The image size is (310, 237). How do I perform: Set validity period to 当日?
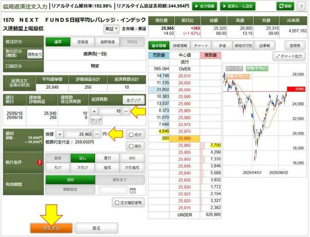[x=70, y=180]
